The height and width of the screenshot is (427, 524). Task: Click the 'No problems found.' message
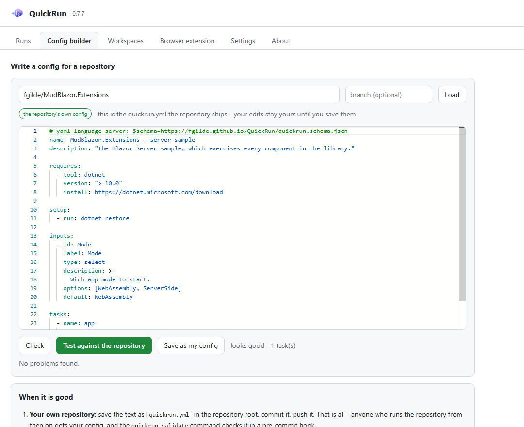[49, 363]
